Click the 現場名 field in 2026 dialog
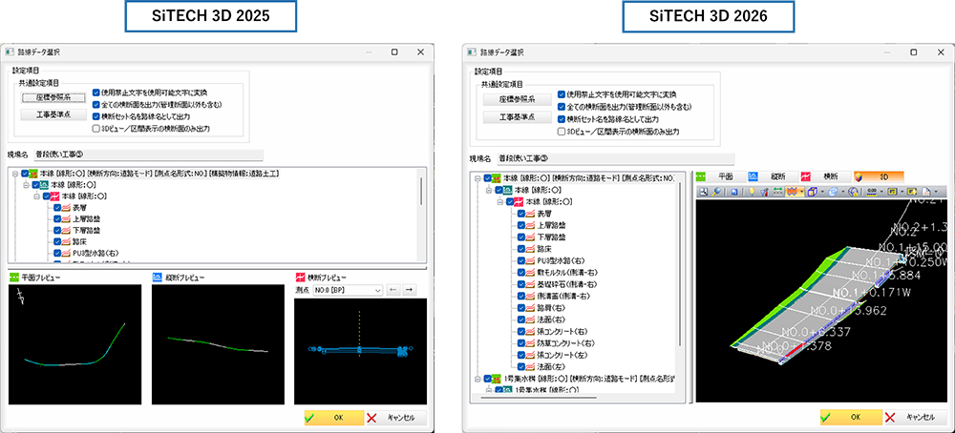This screenshot has height=433, width=955. click(615, 158)
